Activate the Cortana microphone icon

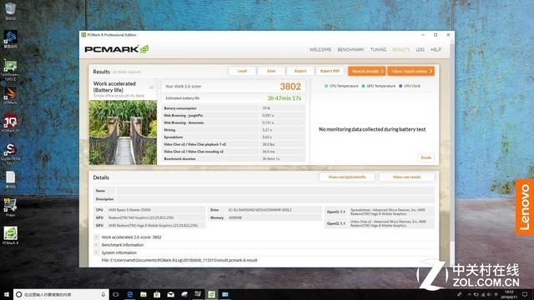click(x=103, y=294)
